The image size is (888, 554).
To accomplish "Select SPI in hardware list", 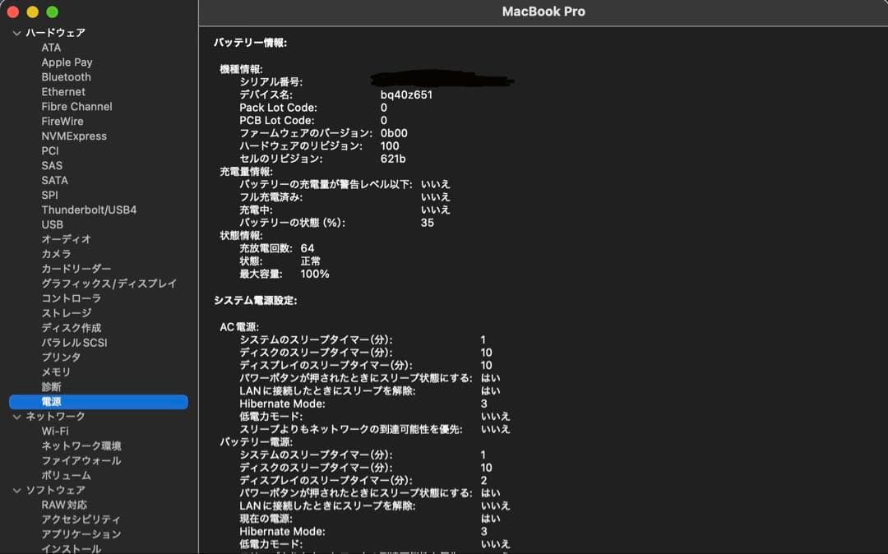I will 49,196.
